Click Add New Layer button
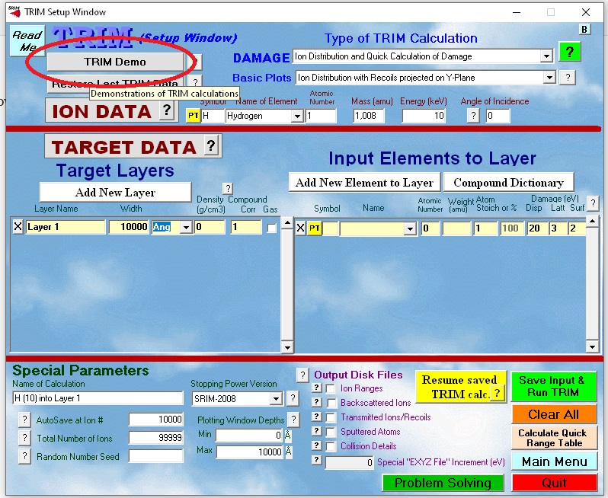This screenshot has height=498, width=608. (x=115, y=192)
